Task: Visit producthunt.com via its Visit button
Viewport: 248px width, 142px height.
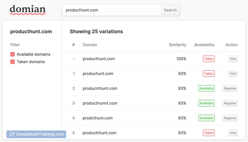Action: (x=233, y=59)
